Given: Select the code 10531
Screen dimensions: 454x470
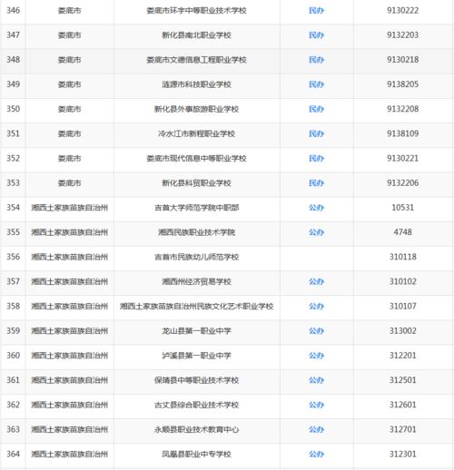Looking at the screenshot, I should coord(402,208).
